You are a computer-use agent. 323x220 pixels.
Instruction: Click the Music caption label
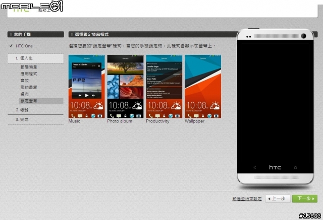(x=74, y=121)
